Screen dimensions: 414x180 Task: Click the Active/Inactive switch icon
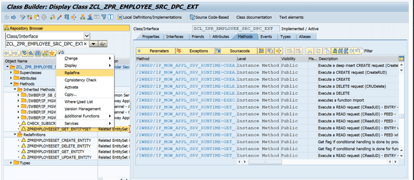[29, 17]
